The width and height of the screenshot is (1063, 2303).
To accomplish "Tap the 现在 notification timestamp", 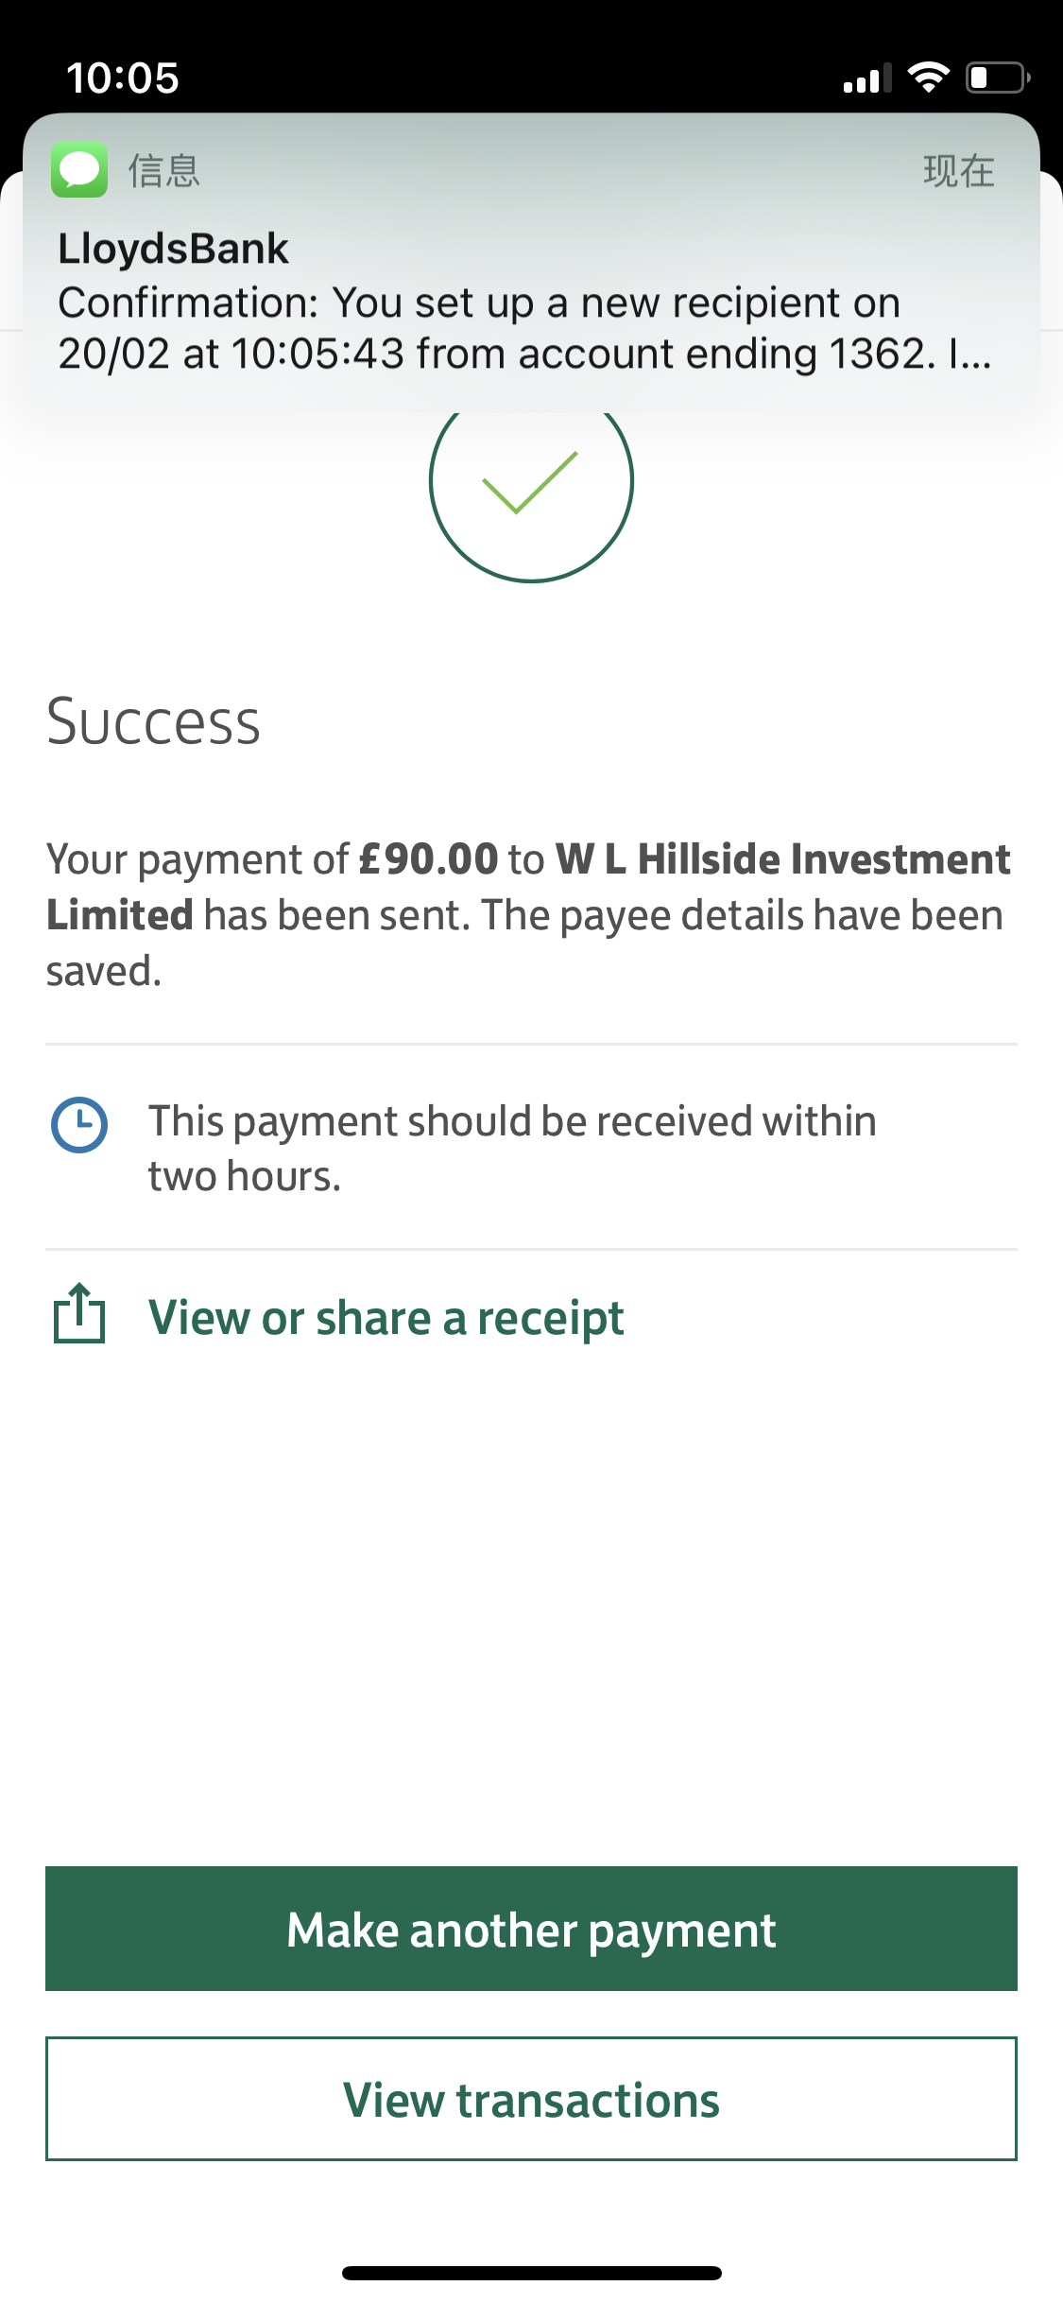I will coord(958,171).
